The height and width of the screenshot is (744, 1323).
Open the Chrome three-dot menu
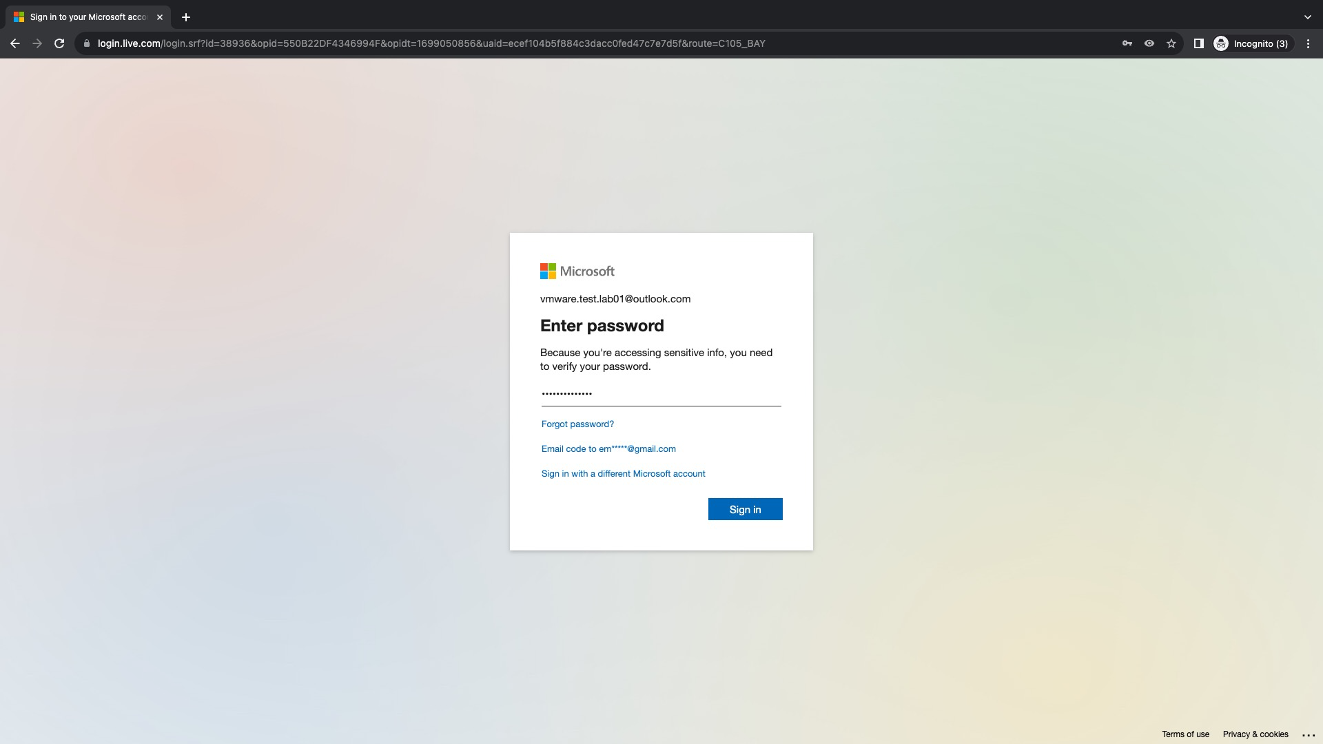click(1309, 43)
